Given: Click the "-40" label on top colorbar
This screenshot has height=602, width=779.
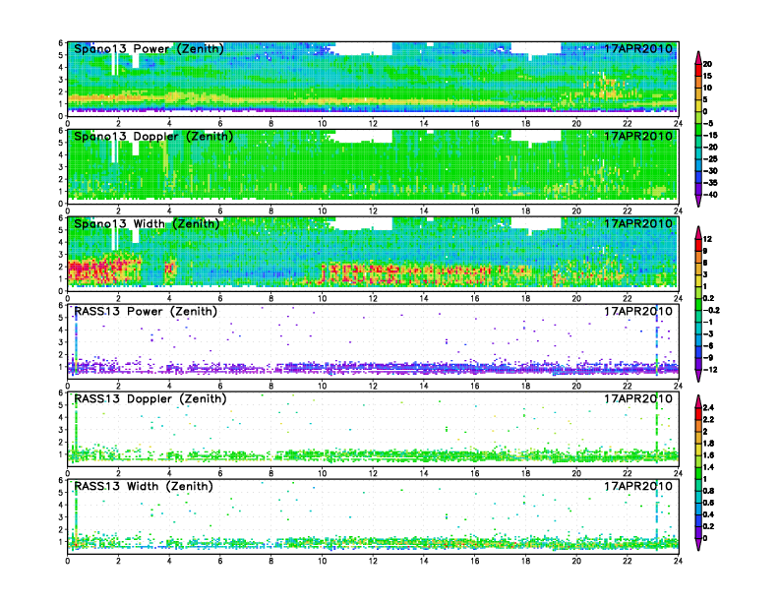Looking at the screenshot, I should (x=710, y=195).
